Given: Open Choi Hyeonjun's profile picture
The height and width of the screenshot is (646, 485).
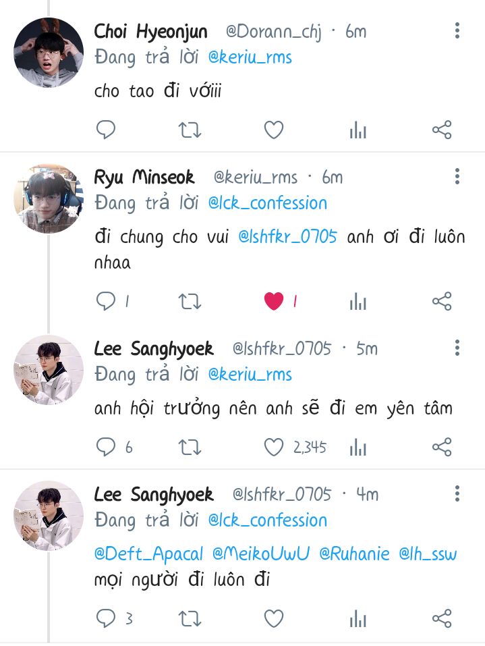Looking at the screenshot, I should (49, 53).
